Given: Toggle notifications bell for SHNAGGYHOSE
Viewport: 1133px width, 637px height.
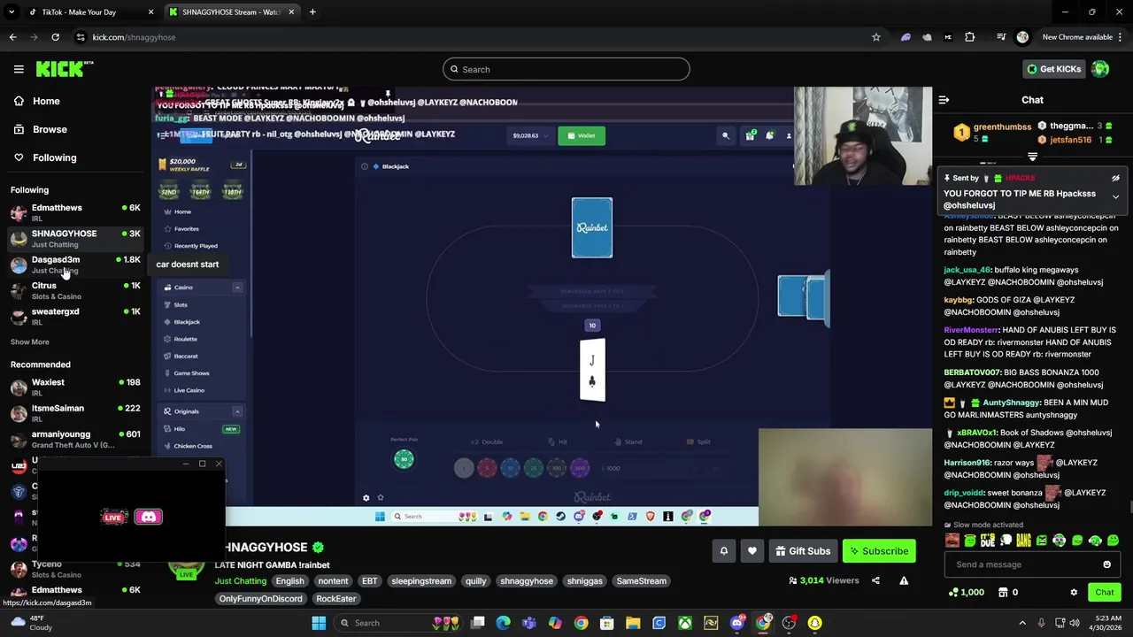Looking at the screenshot, I should [723, 551].
